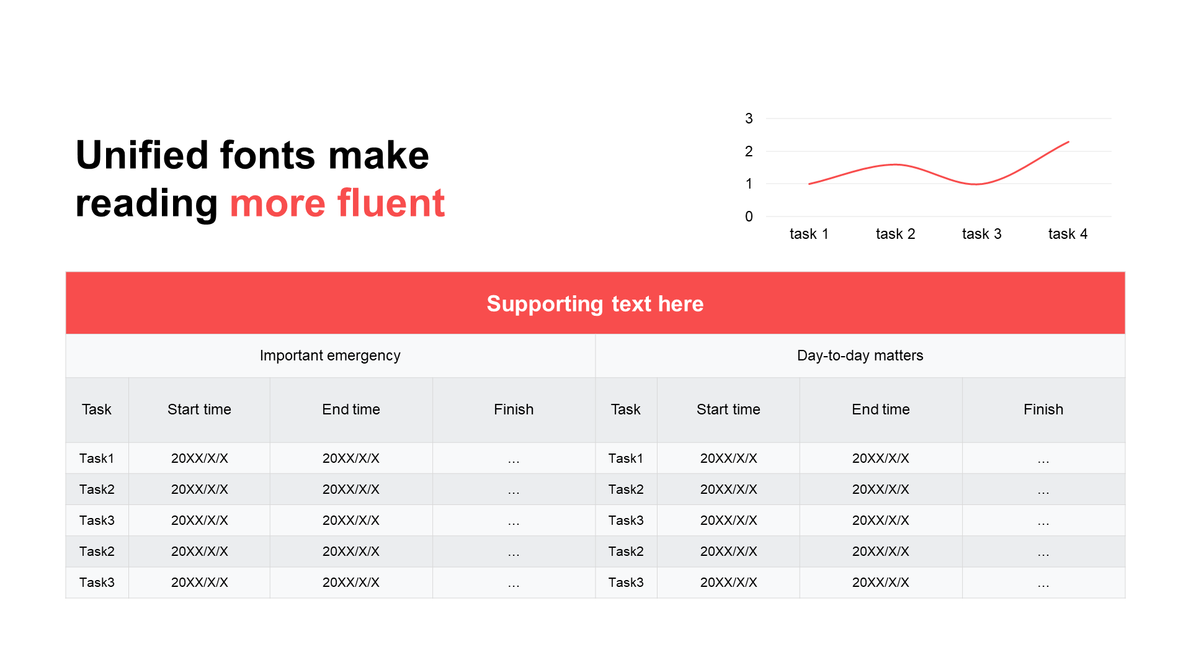Select the slide title beginning 'Unified fonts make'
Screen dimensions: 1191x670
(260, 179)
